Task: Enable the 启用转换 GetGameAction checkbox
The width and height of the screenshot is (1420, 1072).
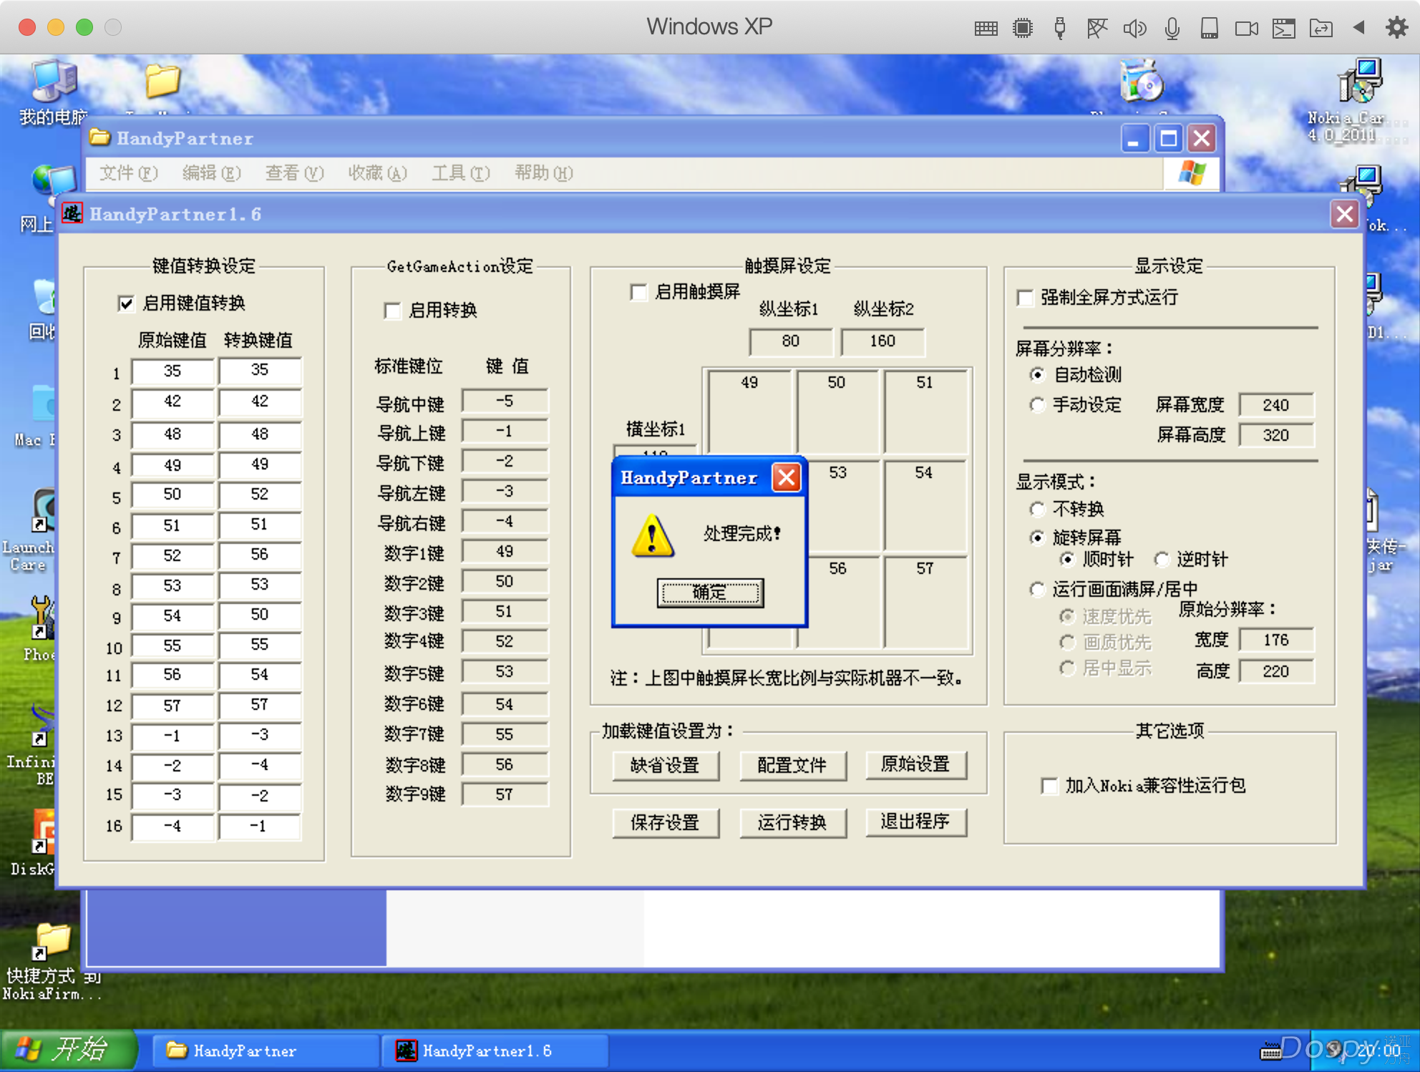Action: point(392,311)
